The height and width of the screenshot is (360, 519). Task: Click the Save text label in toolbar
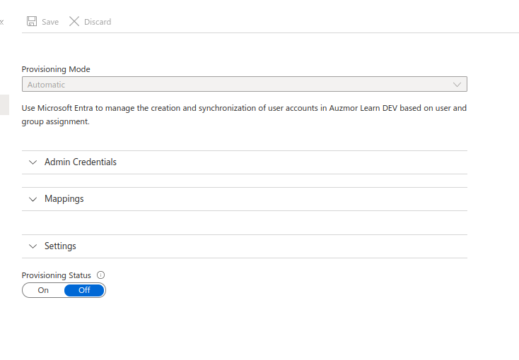click(x=50, y=22)
